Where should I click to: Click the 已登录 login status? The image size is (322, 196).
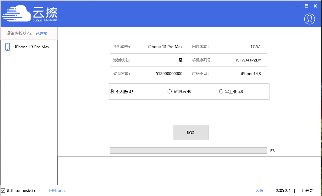[x=307, y=190]
